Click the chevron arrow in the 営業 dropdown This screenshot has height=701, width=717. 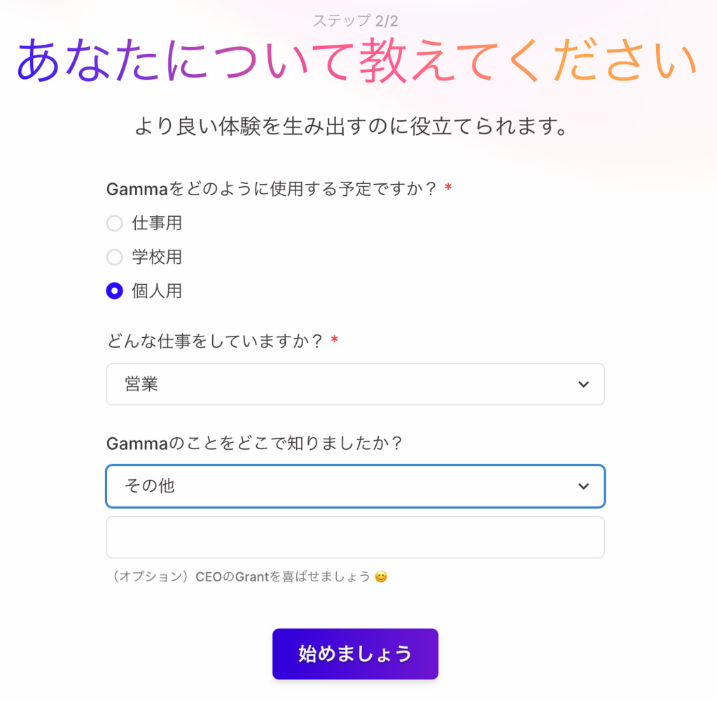[583, 384]
